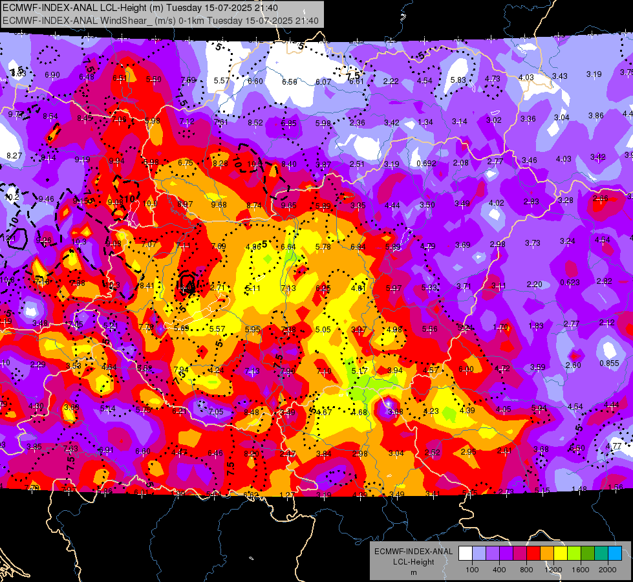
Task: Click the dark green legend swatch
Action: 588,554
